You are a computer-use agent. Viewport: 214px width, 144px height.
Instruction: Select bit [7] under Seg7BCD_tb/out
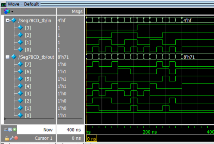(28, 64)
